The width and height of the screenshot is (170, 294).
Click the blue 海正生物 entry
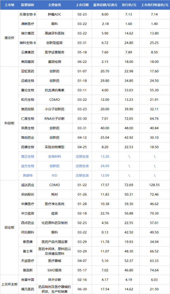(x=28, y=157)
